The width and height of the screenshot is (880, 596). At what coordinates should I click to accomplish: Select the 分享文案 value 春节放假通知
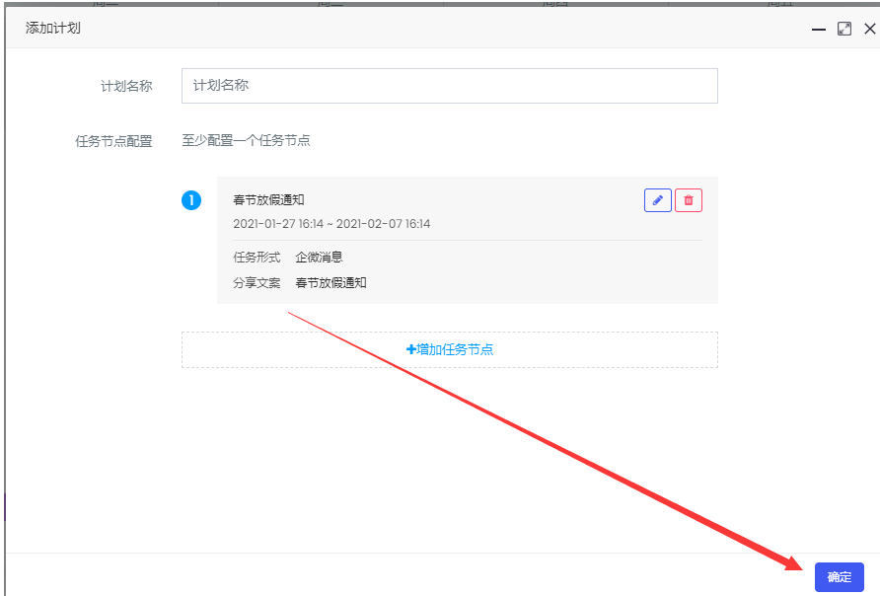tap(331, 283)
